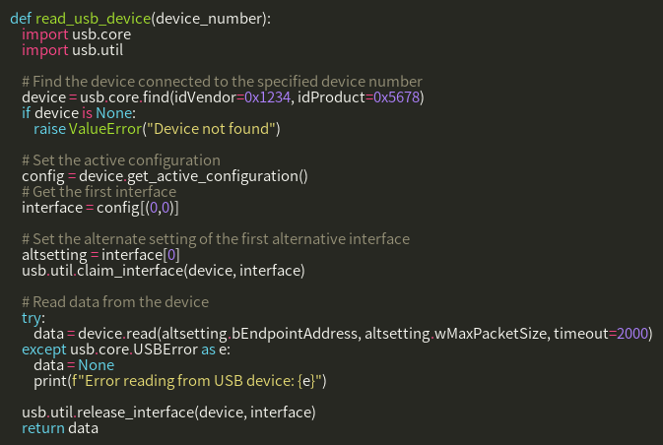This screenshot has width=663, height=445.
Task: Click the 'try:' keyword
Action: point(33,318)
